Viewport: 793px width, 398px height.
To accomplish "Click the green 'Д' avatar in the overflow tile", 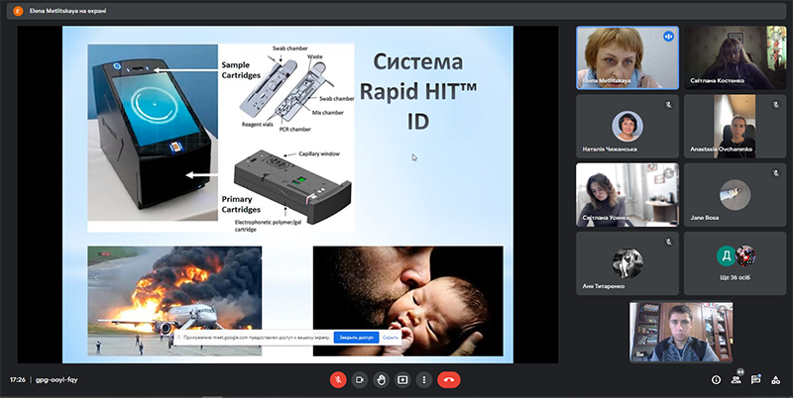I will click(x=727, y=256).
